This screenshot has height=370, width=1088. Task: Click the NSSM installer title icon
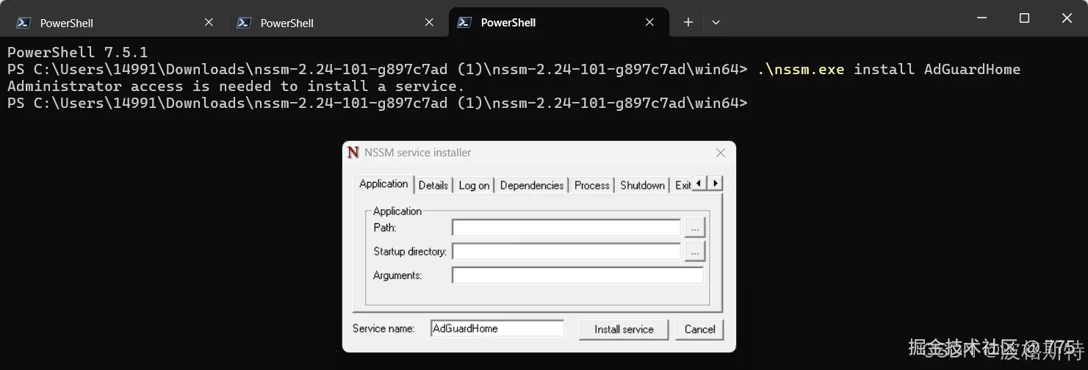coord(353,153)
